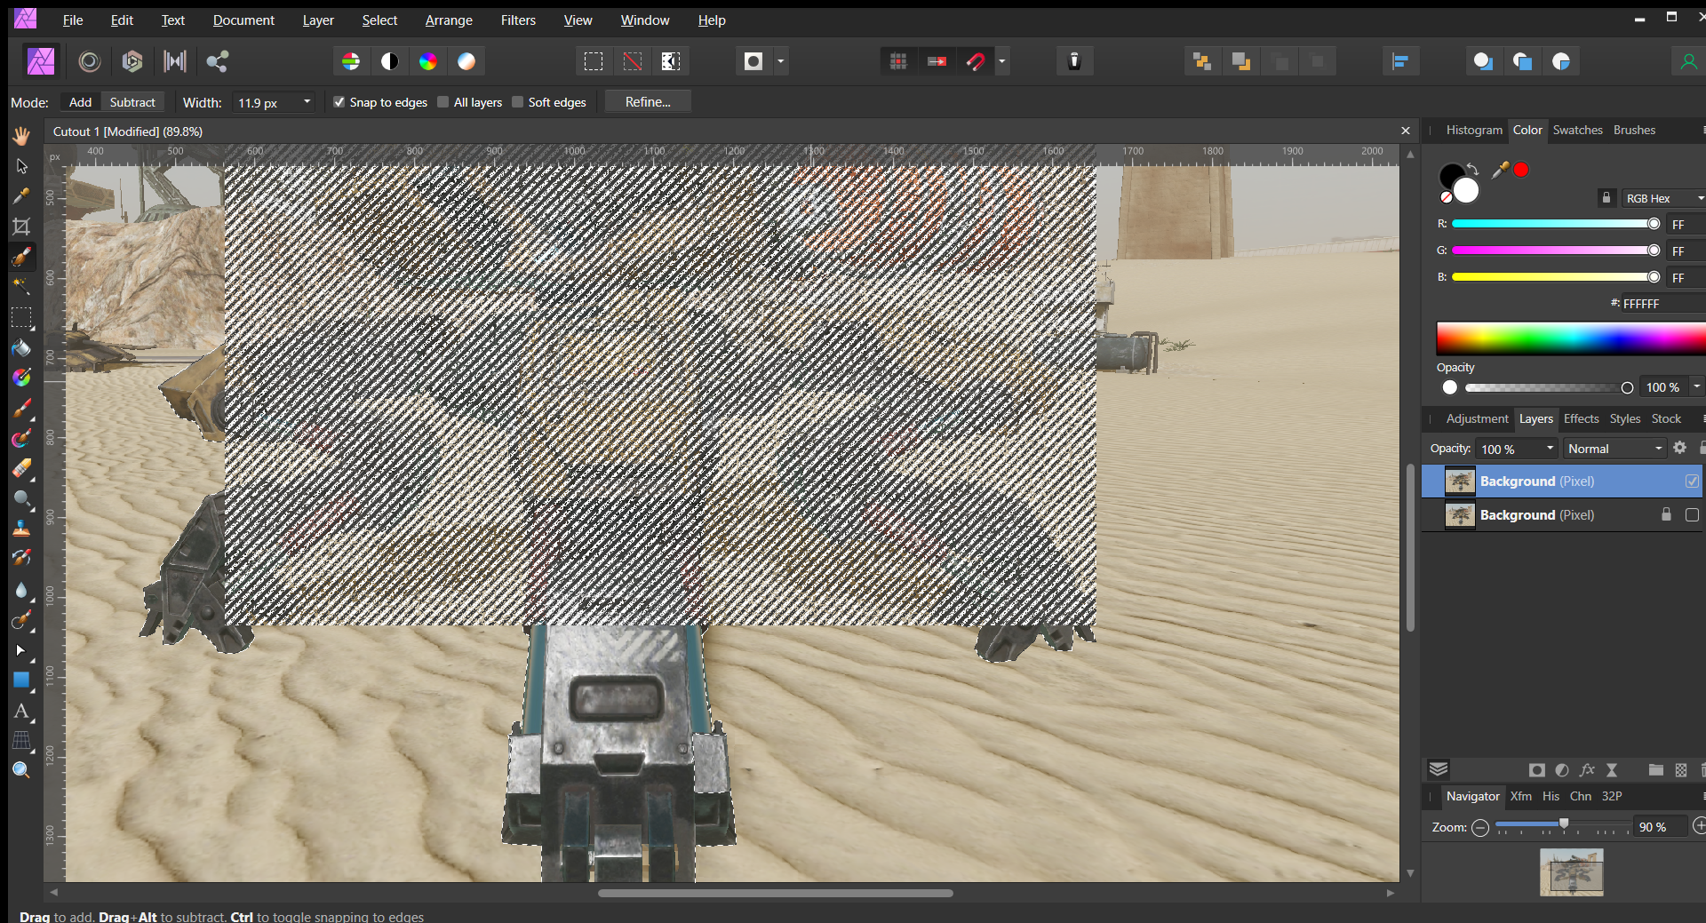Select the Artistic Text tool
The image size is (1706, 923).
(21, 712)
